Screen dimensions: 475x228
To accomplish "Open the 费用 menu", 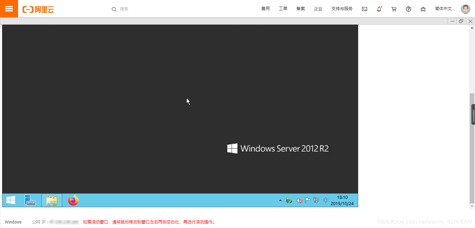I will (265, 9).
